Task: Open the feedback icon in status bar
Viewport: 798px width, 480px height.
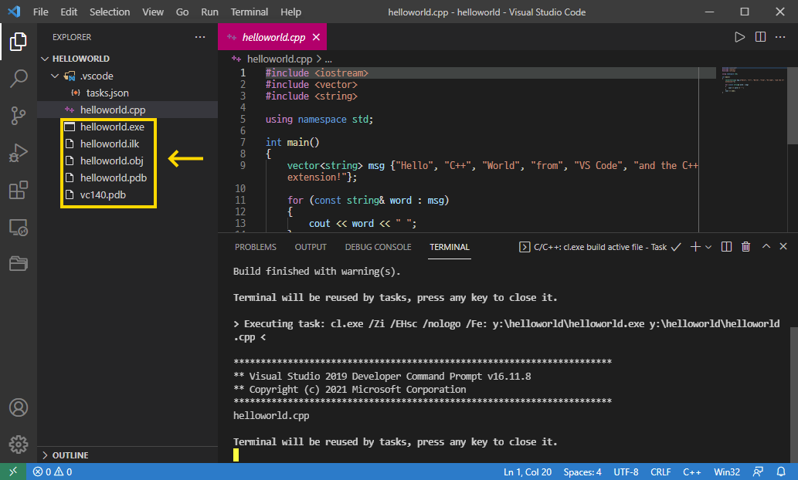Action: [x=759, y=472]
